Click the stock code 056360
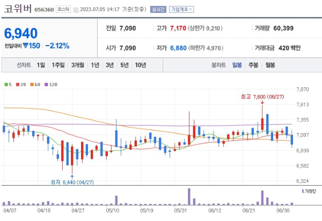322x221 pixels. coord(44,10)
